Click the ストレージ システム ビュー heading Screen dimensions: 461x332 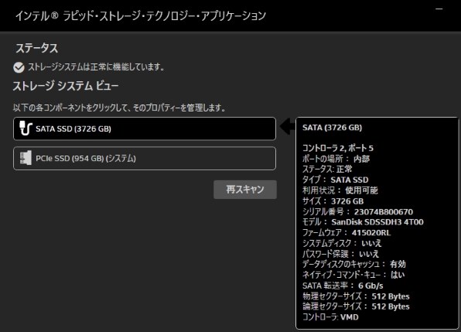tap(66, 86)
